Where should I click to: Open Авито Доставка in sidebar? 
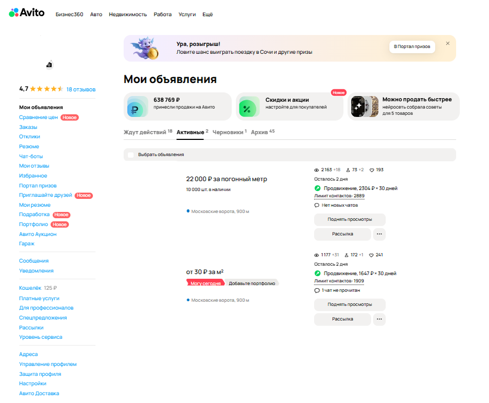[x=39, y=393]
